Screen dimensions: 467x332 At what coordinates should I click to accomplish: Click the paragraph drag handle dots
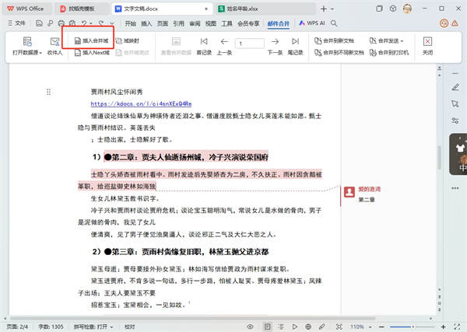[48, 92]
